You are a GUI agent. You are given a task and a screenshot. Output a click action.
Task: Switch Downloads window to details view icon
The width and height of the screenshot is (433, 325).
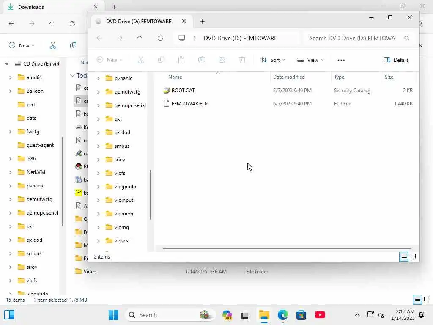coord(417,300)
